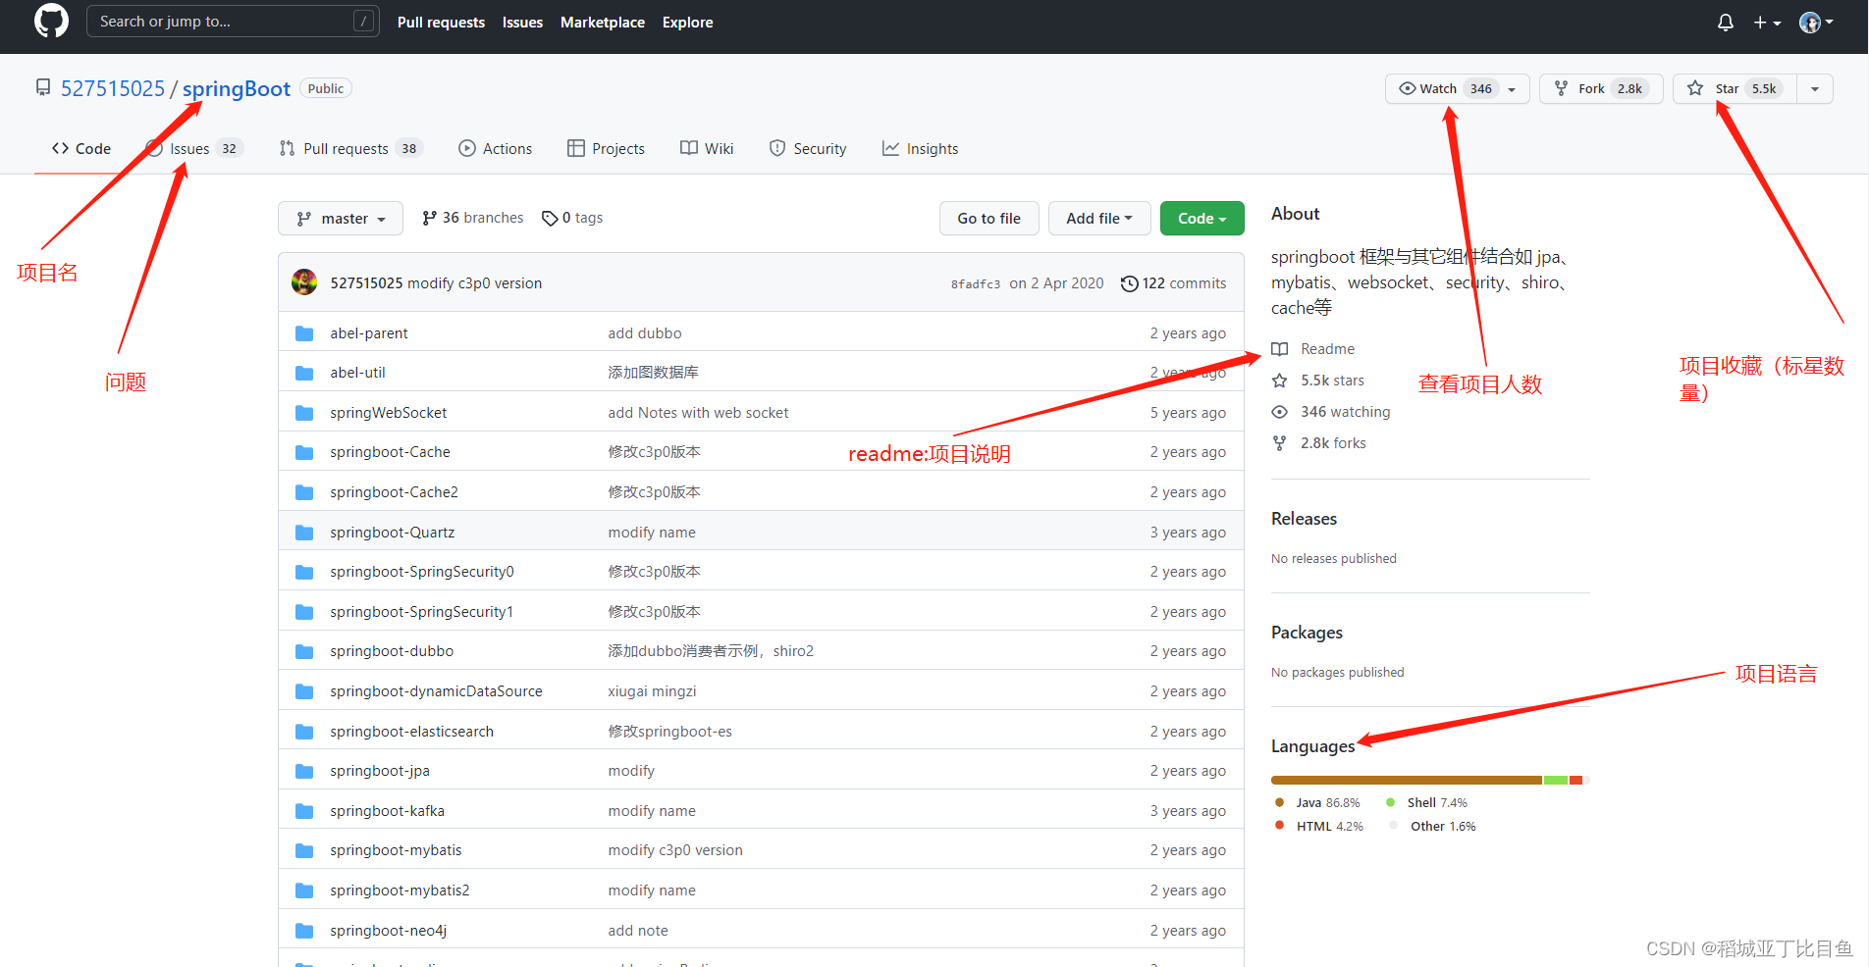Open the springboot-dubbo folder

392,651
